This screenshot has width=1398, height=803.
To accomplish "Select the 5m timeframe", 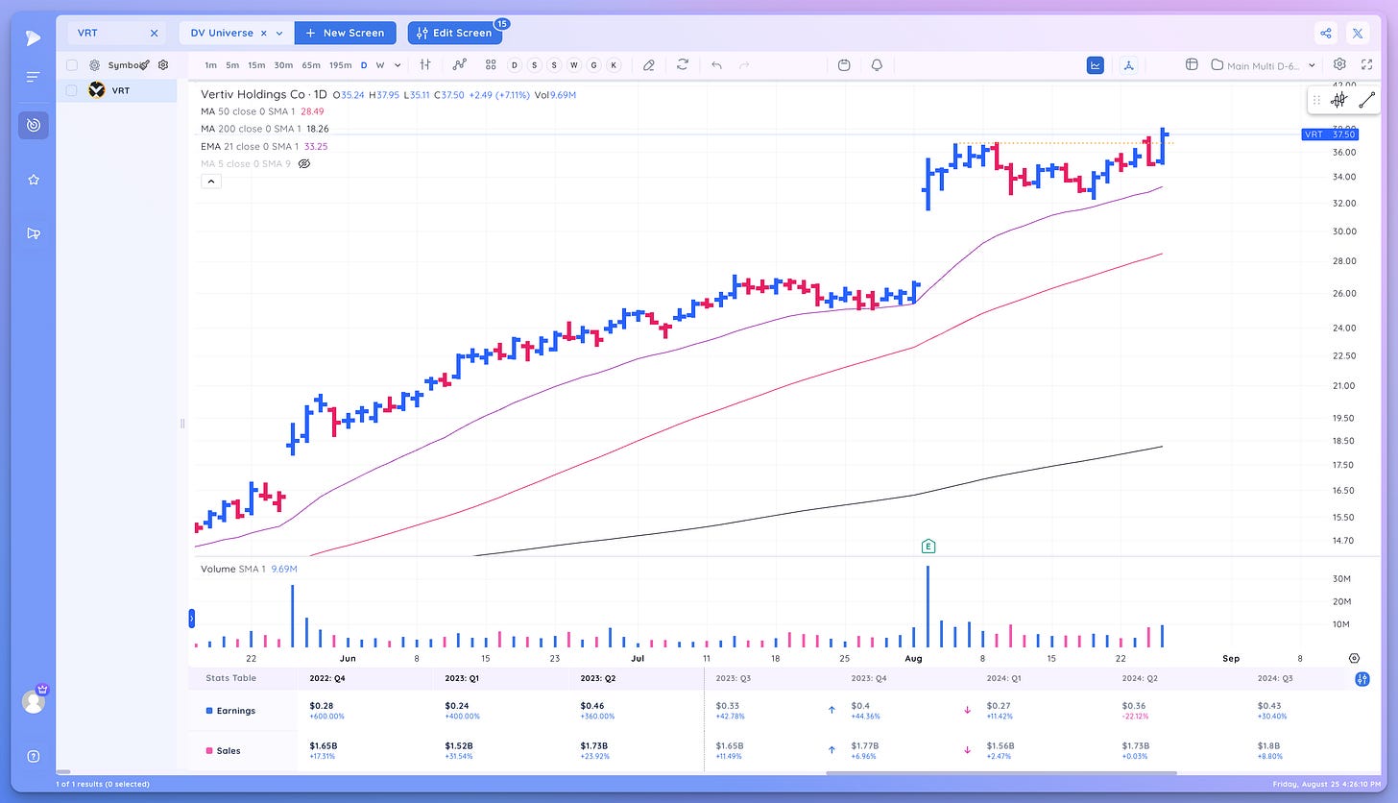I will [x=232, y=65].
